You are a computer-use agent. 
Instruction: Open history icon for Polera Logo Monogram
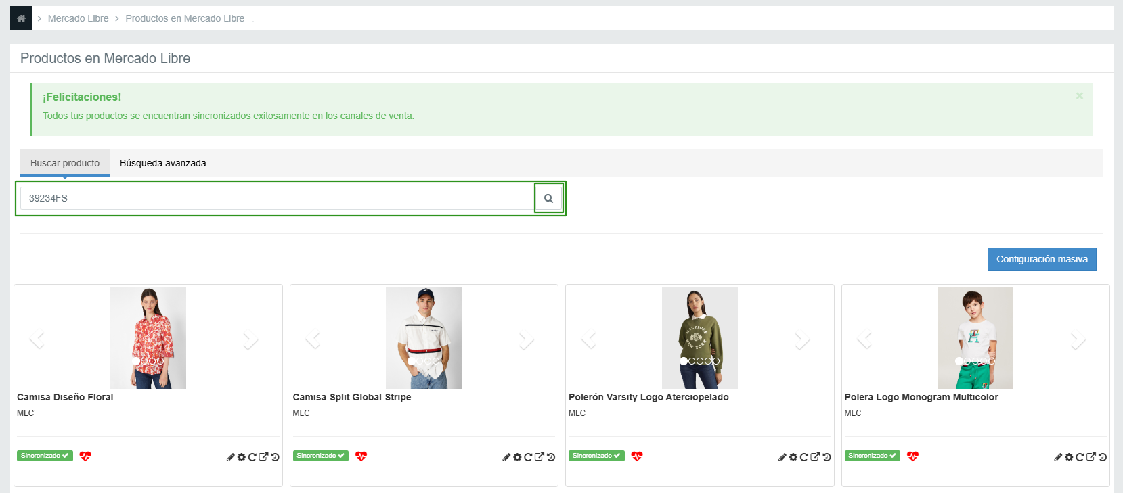pyautogui.click(x=1103, y=457)
